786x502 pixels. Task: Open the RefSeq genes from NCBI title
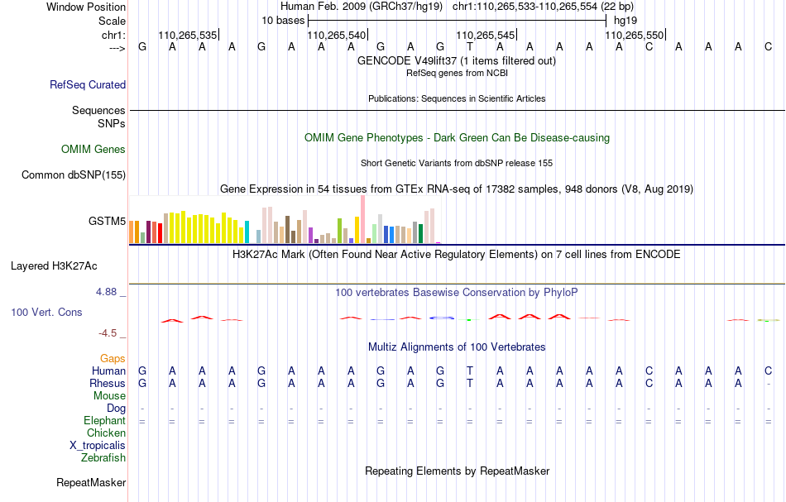pyautogui.click(x=457, y=73)
